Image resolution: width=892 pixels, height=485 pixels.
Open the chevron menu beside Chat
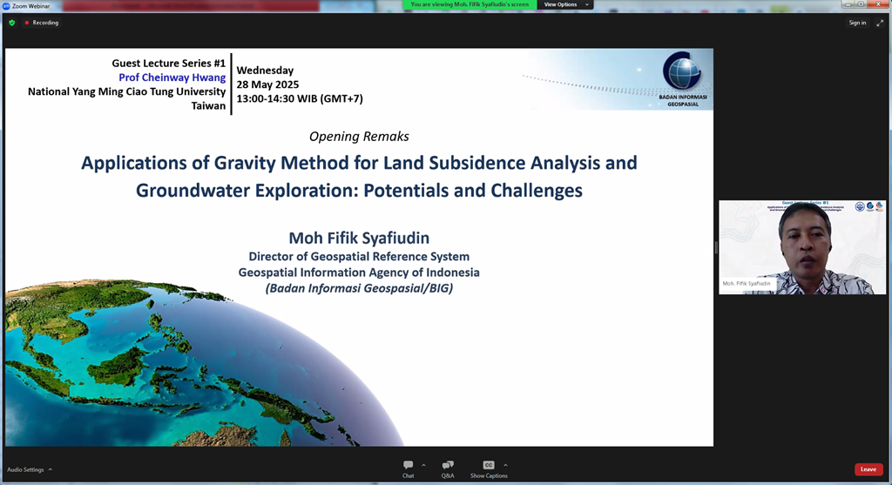[x=423, y=465]
